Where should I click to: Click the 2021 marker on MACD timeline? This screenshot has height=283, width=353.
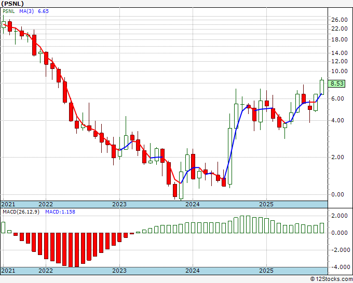(9, 271)
